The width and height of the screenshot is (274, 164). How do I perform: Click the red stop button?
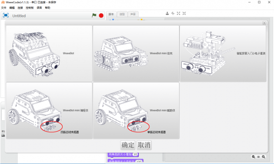coord(101,15)
